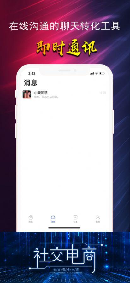Click the 即时通讯 golden title text

click(x=67, y=48)
